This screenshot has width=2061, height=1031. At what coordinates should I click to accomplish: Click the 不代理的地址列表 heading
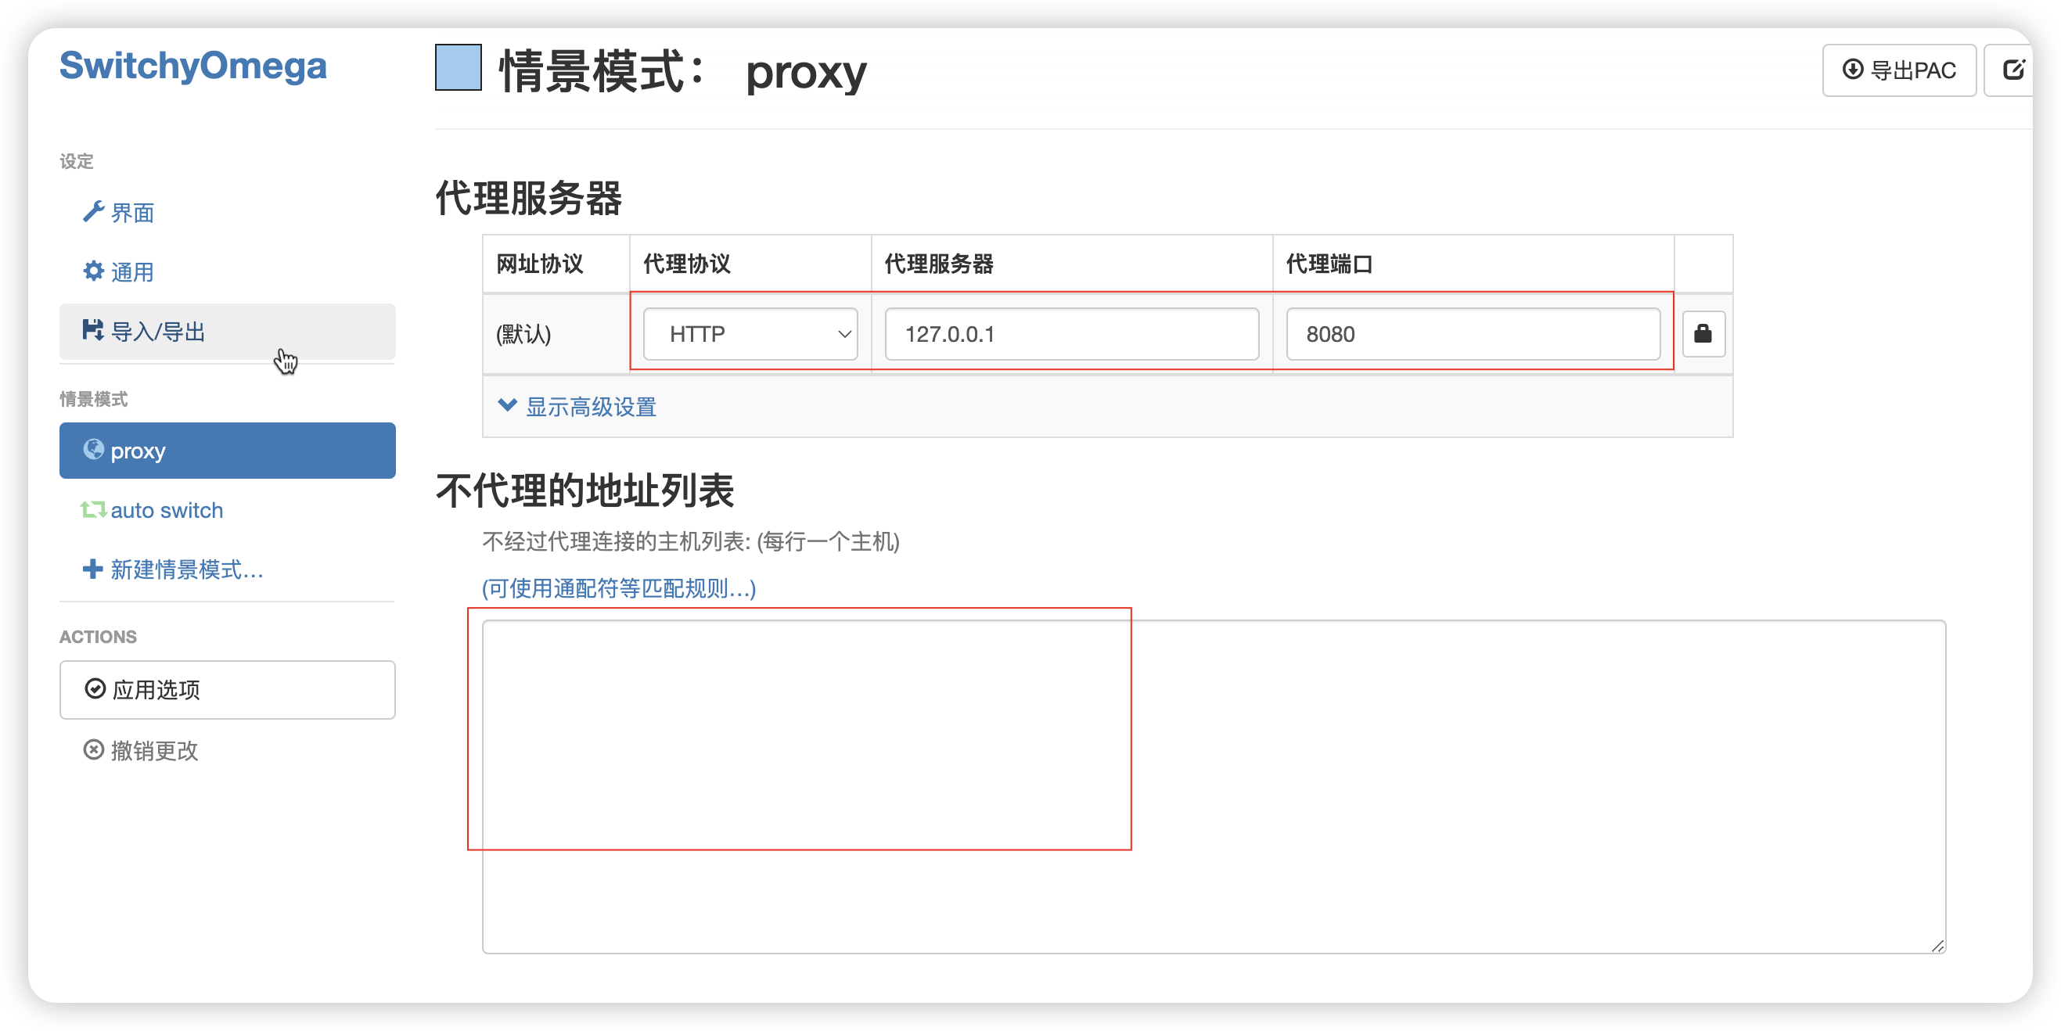click(x=584, y=490)
